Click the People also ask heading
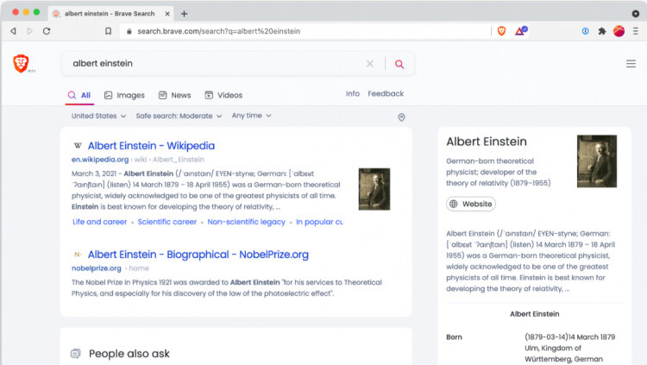The image size is (647, 365). pos(129,354)
